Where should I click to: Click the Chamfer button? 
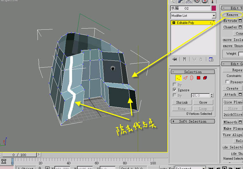click(x=230, y=27)
